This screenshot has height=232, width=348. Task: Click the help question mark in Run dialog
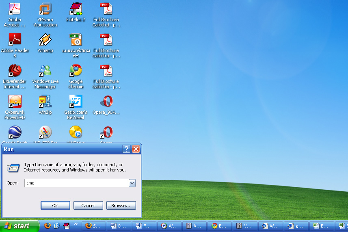126,149
